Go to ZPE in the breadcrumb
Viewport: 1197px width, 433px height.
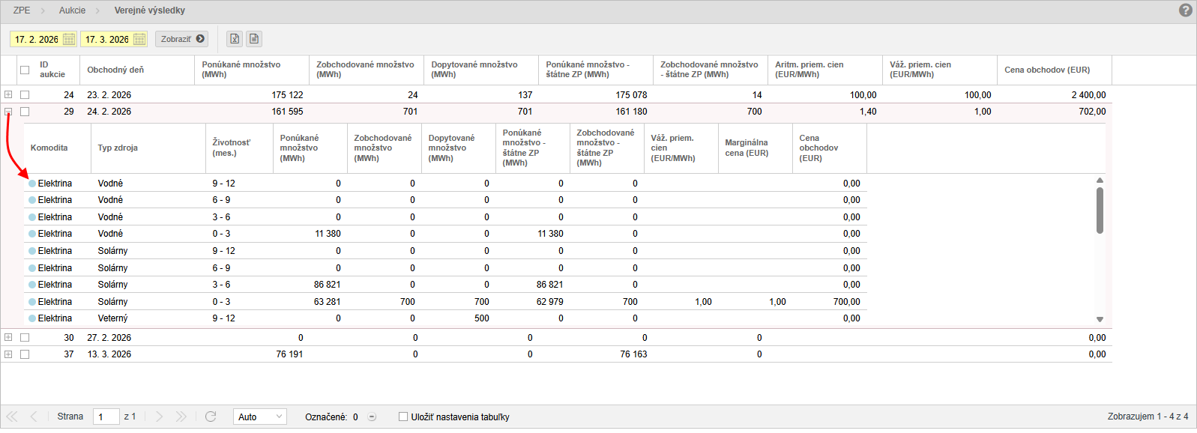22,10
